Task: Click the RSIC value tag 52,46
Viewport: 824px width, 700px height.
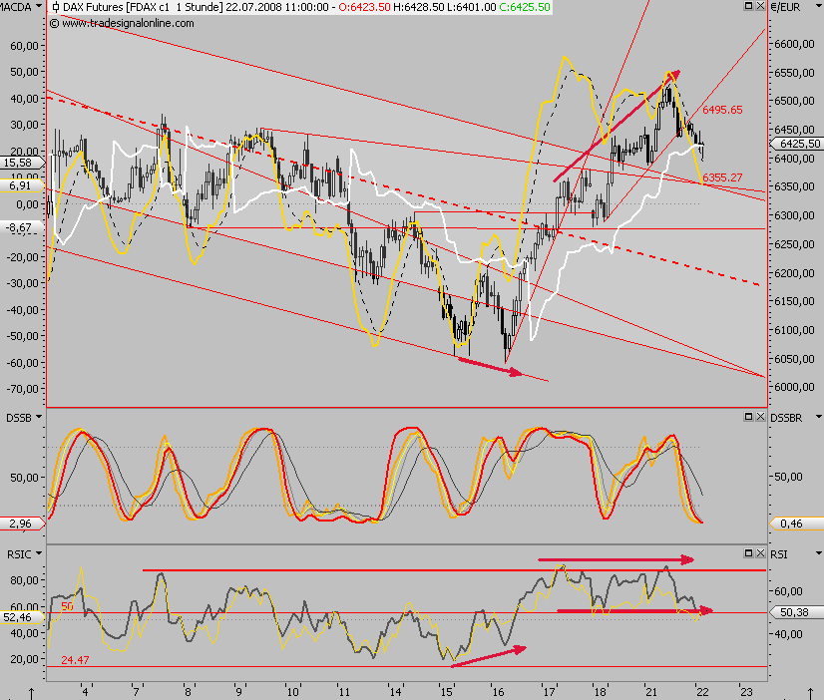Action: 22,617
